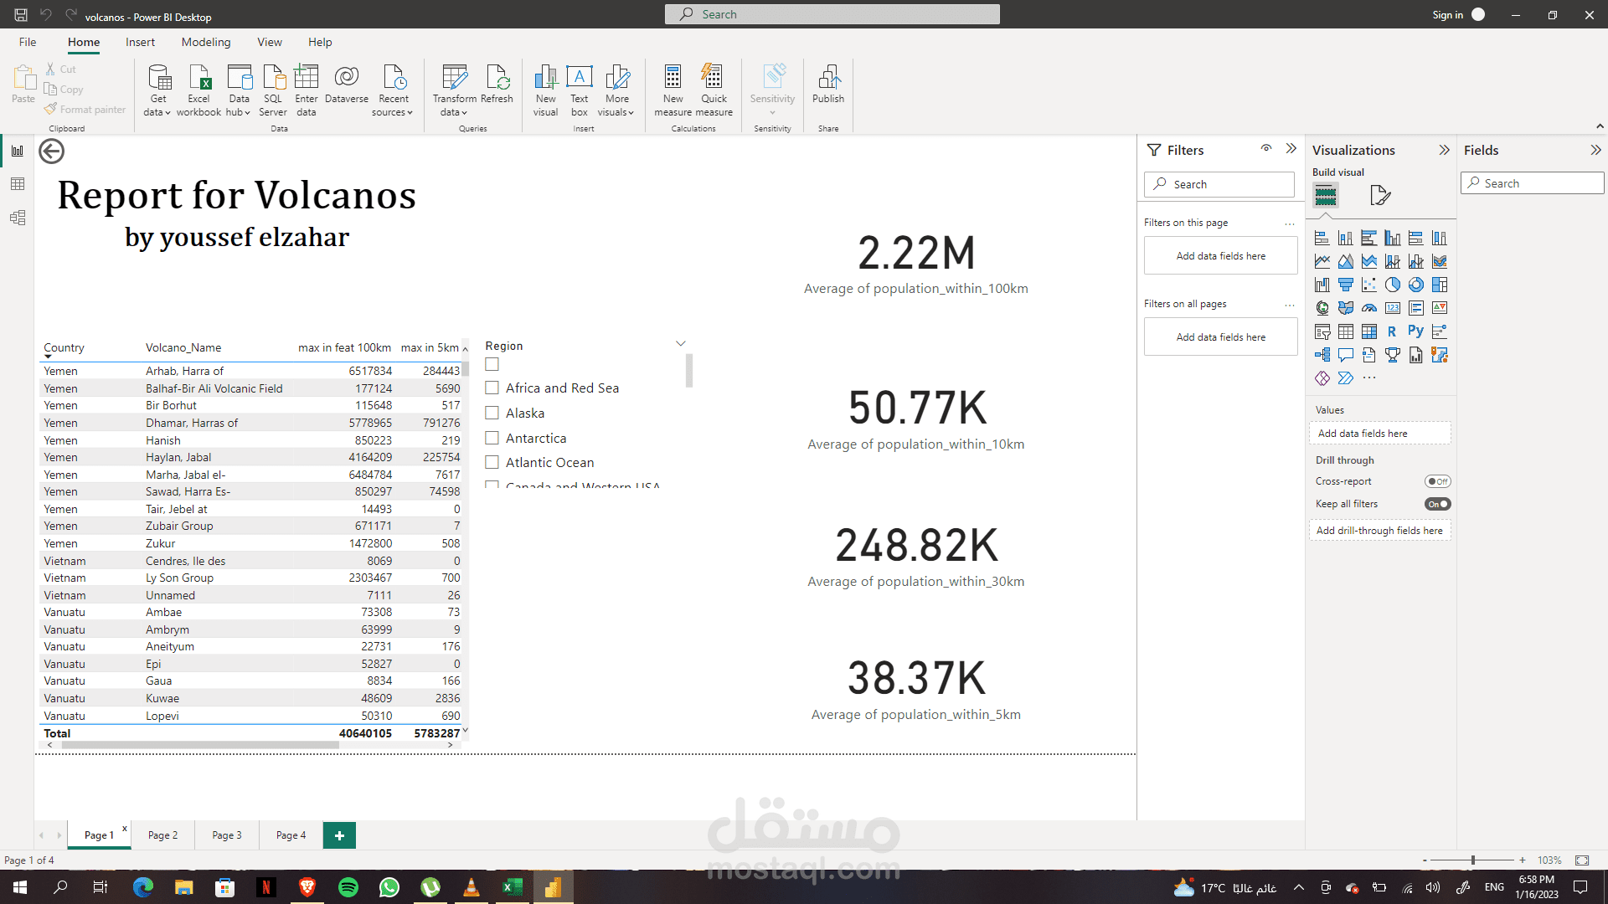This screenshot has height=904, width=1608.
Task: Insert a New visual
Action: (x=546, y=90)
